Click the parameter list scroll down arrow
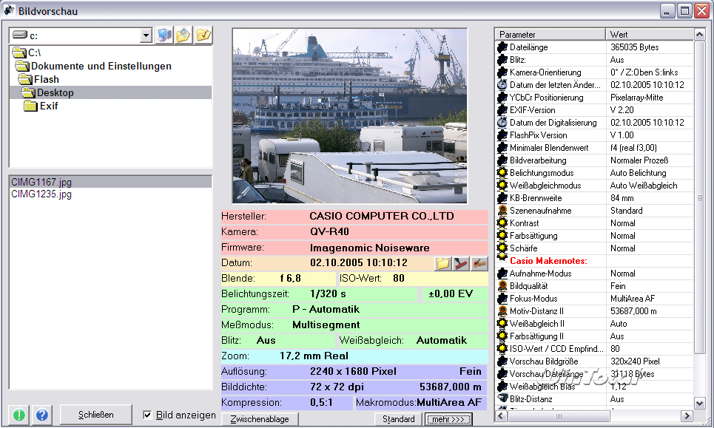The image size is (714, 428). pyautogui.click(x=700, y=403)
